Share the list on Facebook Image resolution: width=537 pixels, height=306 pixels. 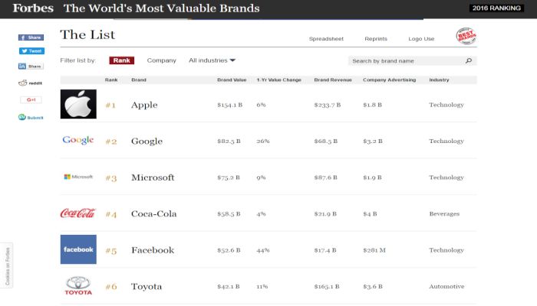[x=31, y=37]
